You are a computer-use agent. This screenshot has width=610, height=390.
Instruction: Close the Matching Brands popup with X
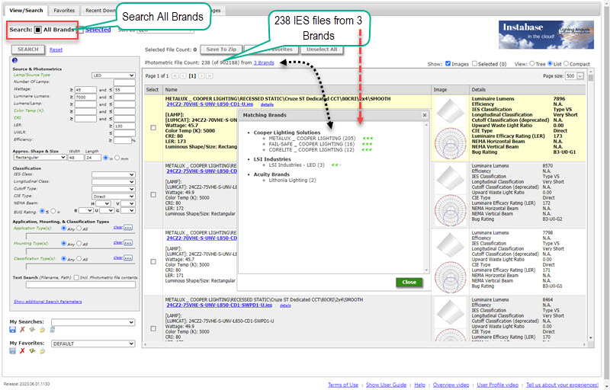pos(425,115)
